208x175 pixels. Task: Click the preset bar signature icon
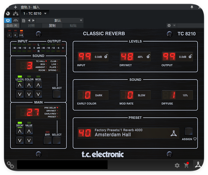click(174, 133)
